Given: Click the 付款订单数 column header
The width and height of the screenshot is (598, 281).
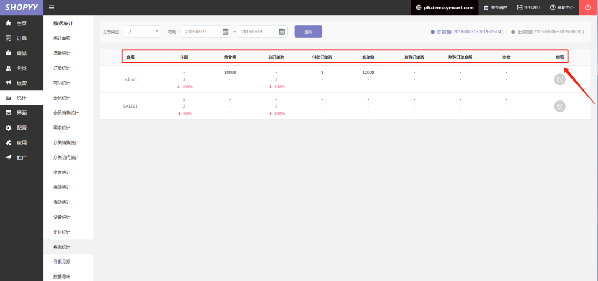Looking at the screenshot, I should click(x=322, y=57).
